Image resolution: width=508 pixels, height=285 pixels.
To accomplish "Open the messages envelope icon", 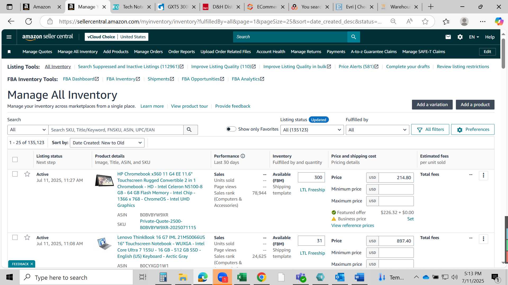I will coord(448,37).
